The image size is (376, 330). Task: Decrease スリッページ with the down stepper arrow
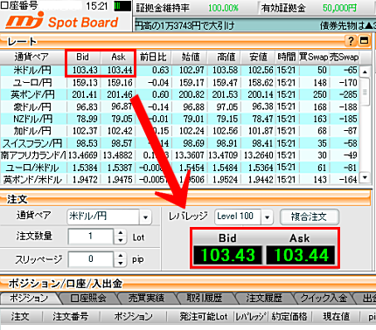[121, 263]
